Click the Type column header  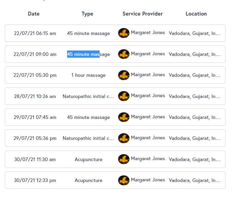click(87, 14)
